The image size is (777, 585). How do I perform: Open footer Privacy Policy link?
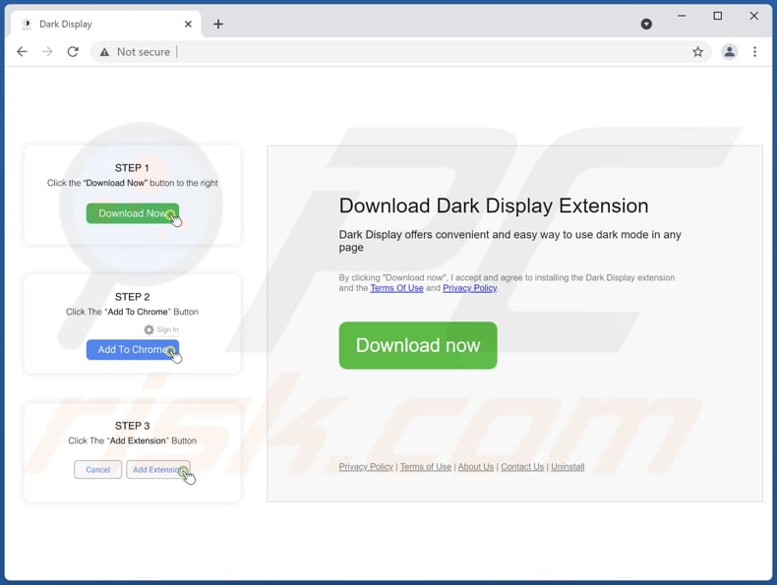(x=366, y=467)
